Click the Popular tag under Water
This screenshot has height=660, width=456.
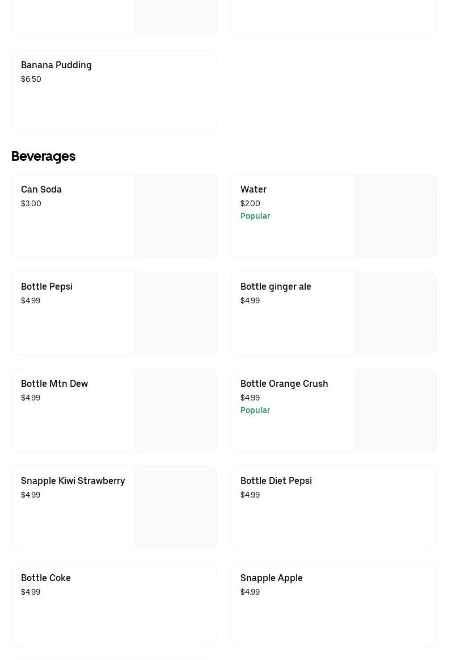pos(255,216)
